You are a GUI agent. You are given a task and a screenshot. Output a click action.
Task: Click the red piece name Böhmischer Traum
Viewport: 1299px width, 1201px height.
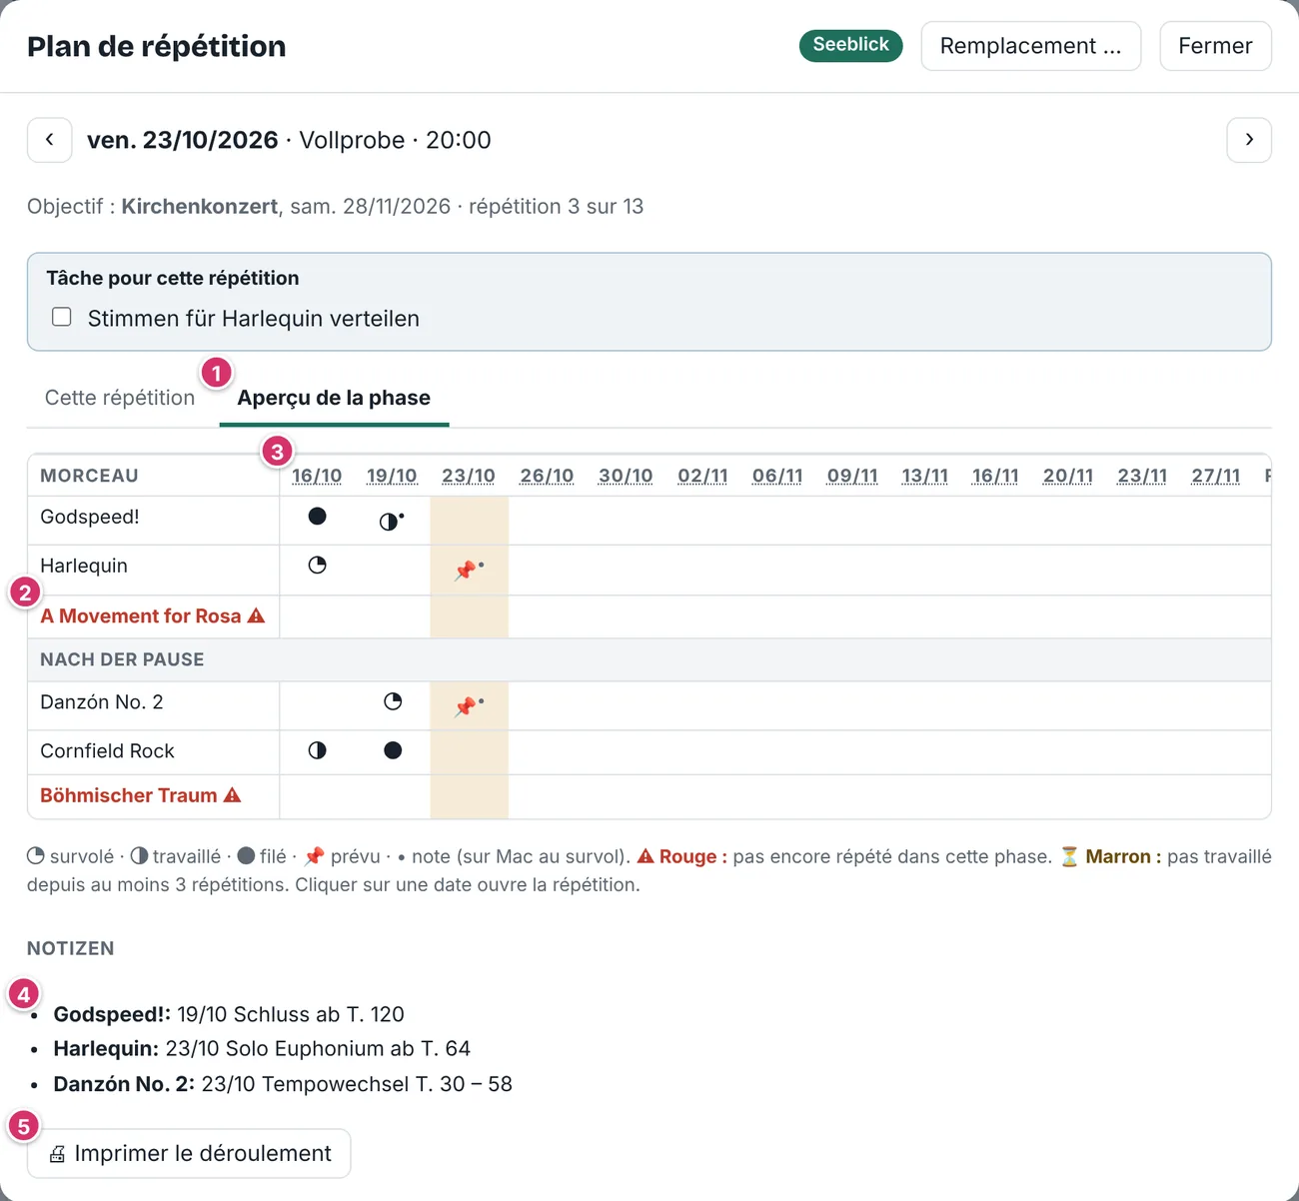(x=129, y=795)
